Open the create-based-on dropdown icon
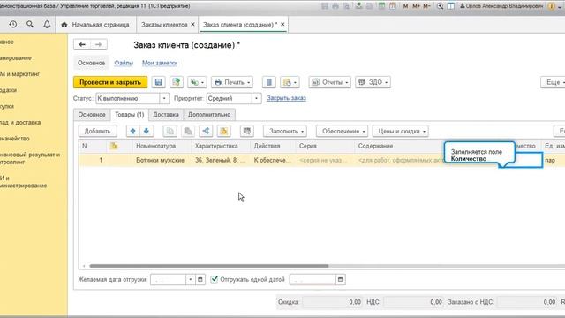This screenshot has width=565, height=318. coord(197,82)
